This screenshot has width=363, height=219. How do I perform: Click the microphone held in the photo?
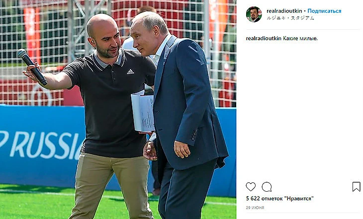(32, 67)
